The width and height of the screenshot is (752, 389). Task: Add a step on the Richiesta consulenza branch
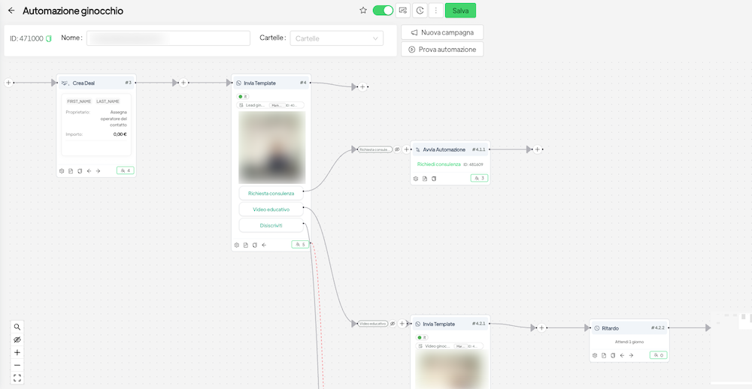(407, 149)
